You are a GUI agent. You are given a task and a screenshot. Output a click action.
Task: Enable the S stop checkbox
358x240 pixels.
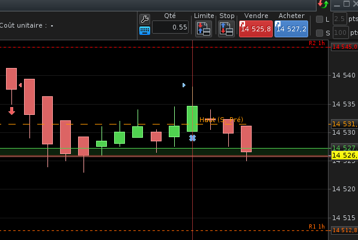[320, 33]
